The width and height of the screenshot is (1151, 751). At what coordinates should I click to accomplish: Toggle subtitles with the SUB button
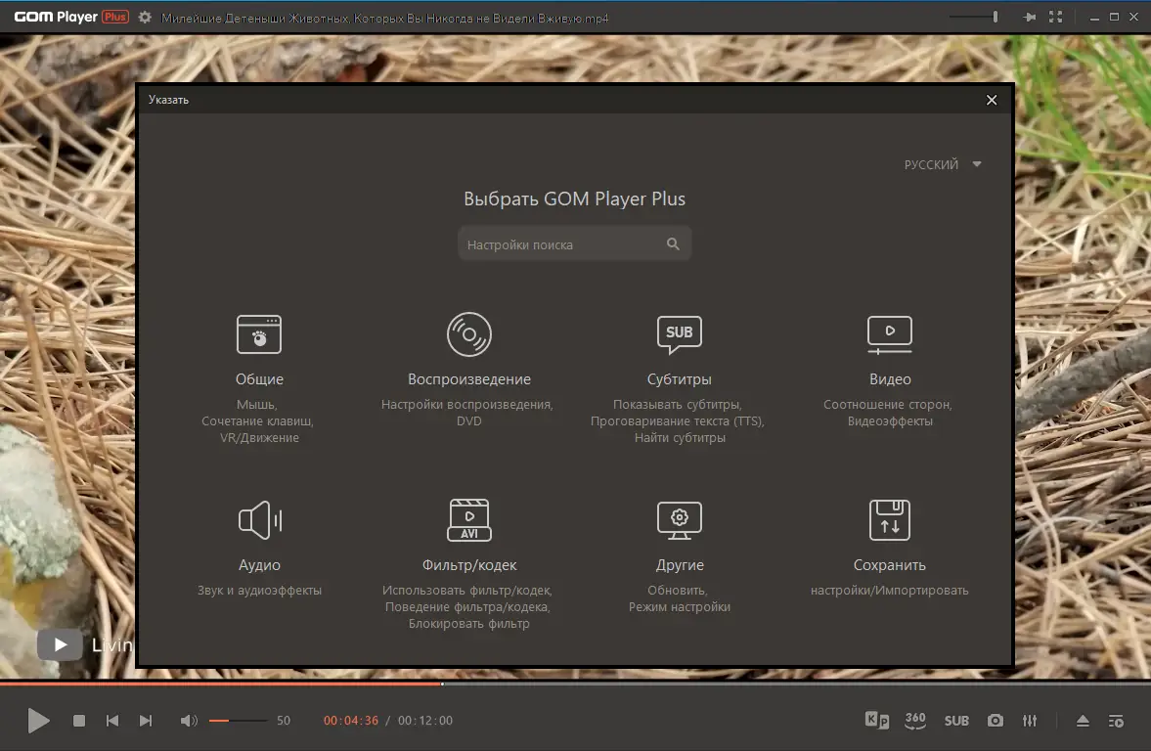(956, 721)
